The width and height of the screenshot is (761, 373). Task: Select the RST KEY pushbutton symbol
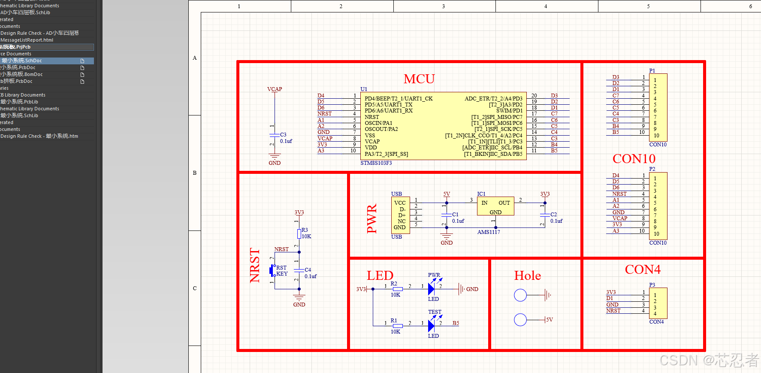[x=273, y=270]
